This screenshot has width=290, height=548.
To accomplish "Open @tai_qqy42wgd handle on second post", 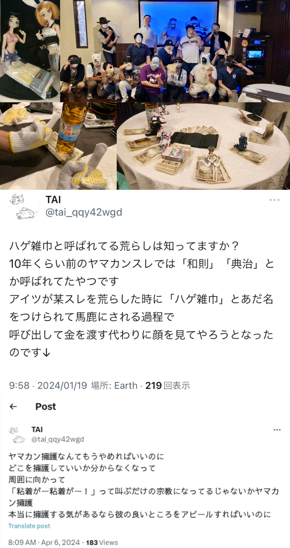I will [57, 439].
